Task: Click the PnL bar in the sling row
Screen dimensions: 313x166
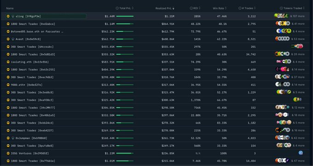Action: click(x=125, y=16)
